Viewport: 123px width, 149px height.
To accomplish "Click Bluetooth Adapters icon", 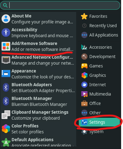I will [x=6, y=87].
